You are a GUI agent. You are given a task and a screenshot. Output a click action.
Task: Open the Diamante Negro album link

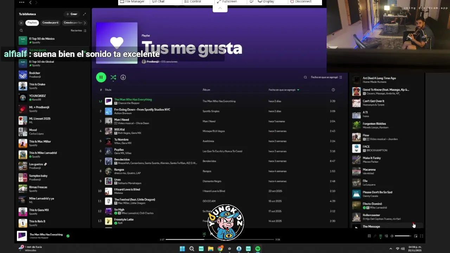click(x=212, y=181)
